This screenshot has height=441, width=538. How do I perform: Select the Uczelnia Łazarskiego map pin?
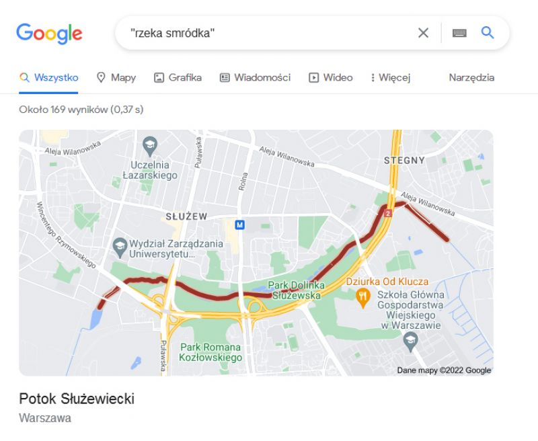point(150,146)
